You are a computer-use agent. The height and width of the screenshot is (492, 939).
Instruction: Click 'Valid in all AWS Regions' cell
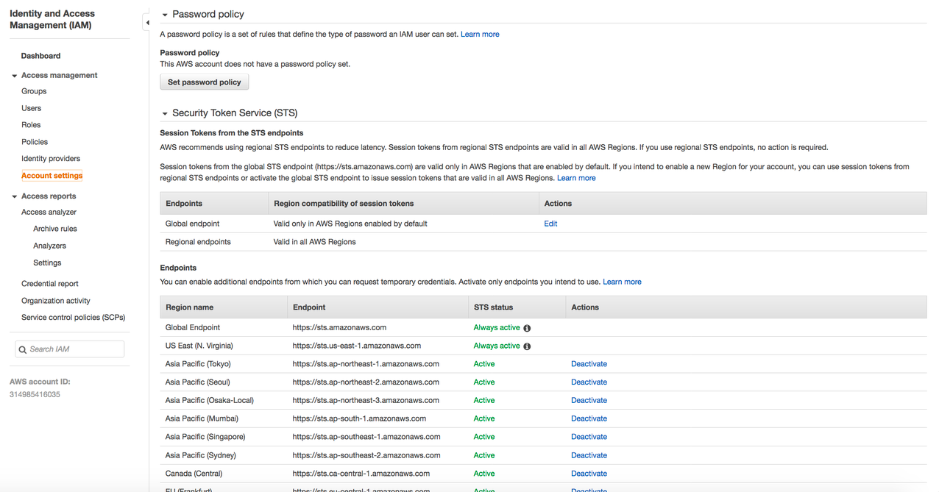[315, 242]
